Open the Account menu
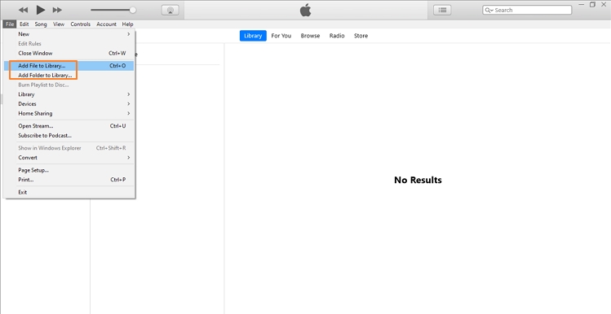 coord(106,24)
